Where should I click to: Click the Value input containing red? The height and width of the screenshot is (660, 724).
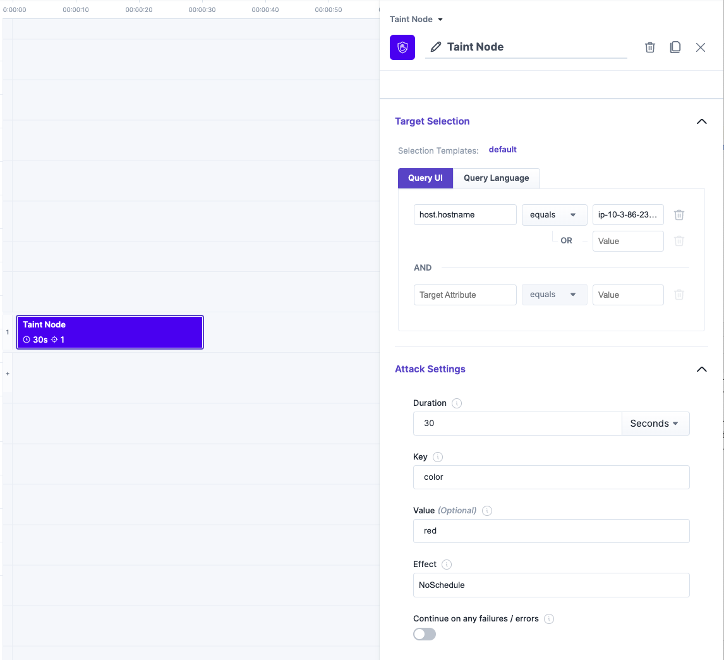(552, 531)
